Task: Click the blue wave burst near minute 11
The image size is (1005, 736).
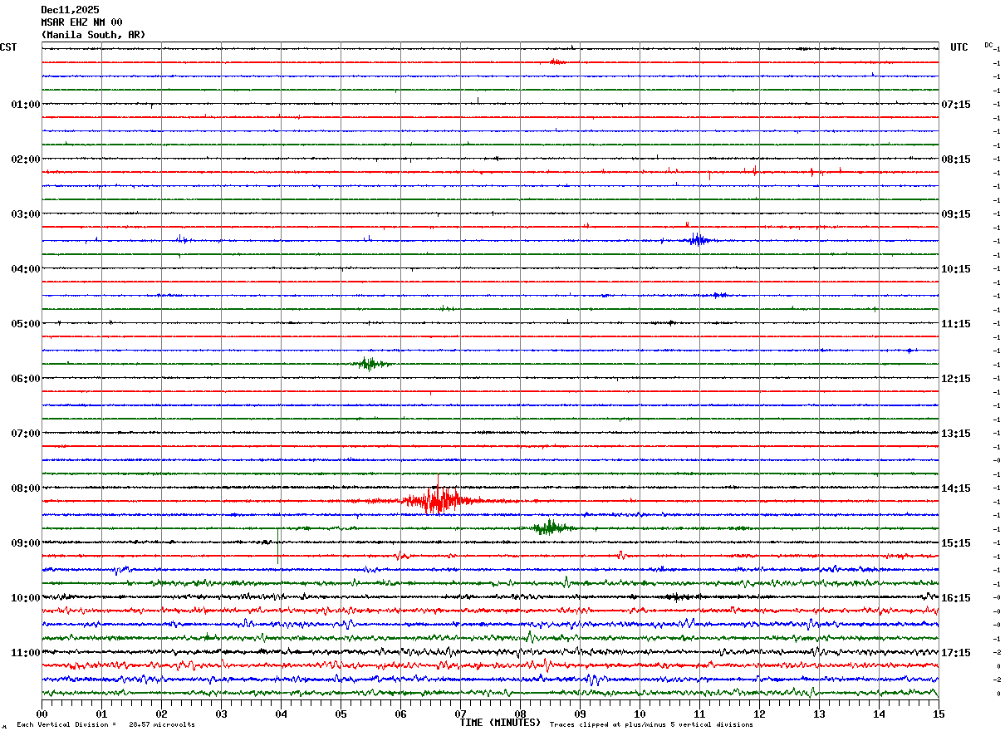Action: (x=697, y=240)
